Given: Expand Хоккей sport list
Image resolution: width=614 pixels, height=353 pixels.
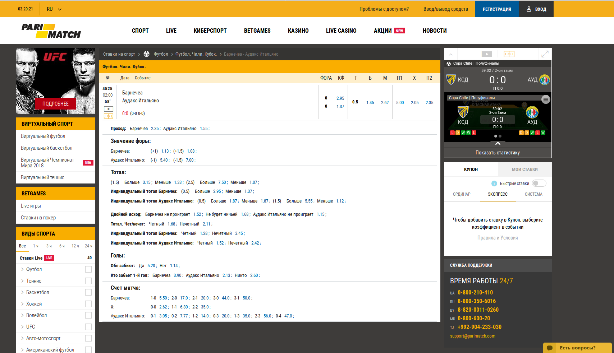Looking at the screenshot, I should point(22,304).
